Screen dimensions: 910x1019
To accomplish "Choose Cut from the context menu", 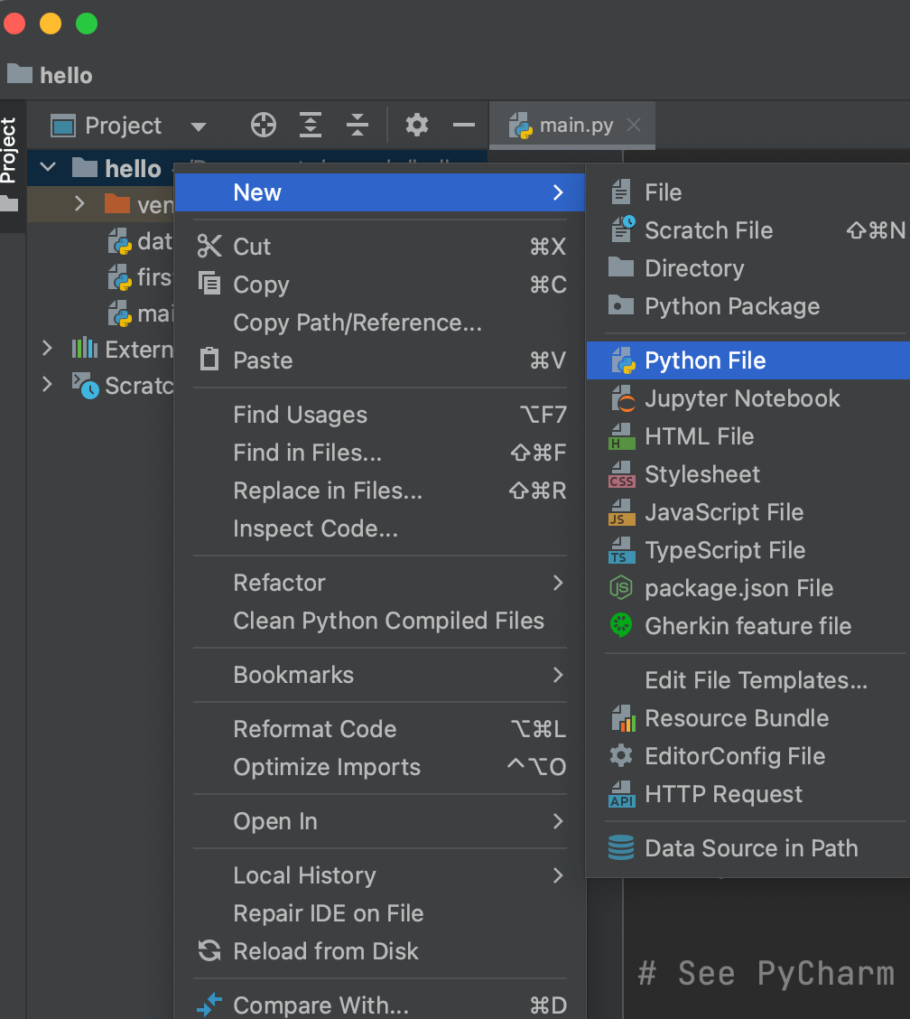I will [x=380, y=247].
